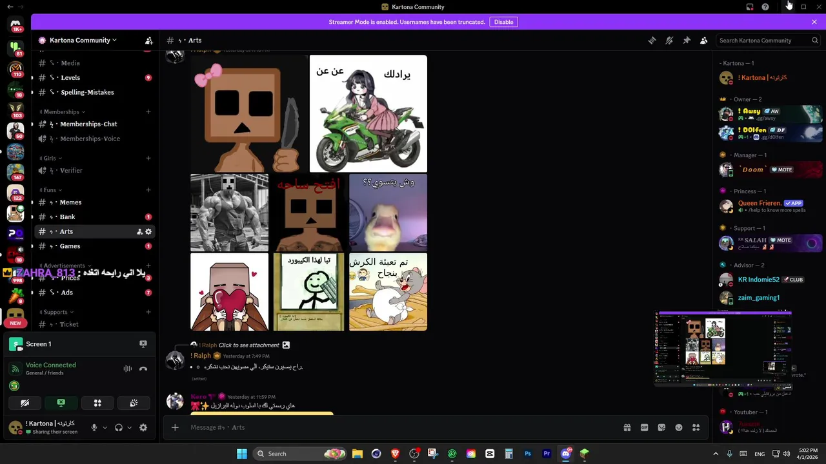Image resolution: width=826 pixels, height=464 pixels.
Task: Click 'Click to see attachment' reply link
Action: [x=248, y=345]
